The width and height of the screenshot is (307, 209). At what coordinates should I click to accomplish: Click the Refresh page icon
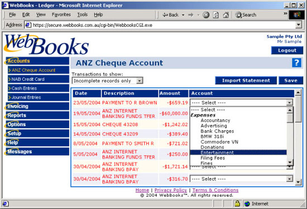[x=215, y=15]
